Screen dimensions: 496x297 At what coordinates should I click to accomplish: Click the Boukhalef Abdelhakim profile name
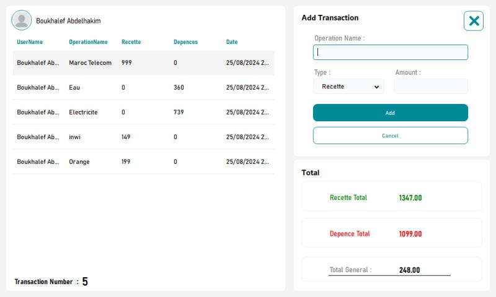pos(68,21)
